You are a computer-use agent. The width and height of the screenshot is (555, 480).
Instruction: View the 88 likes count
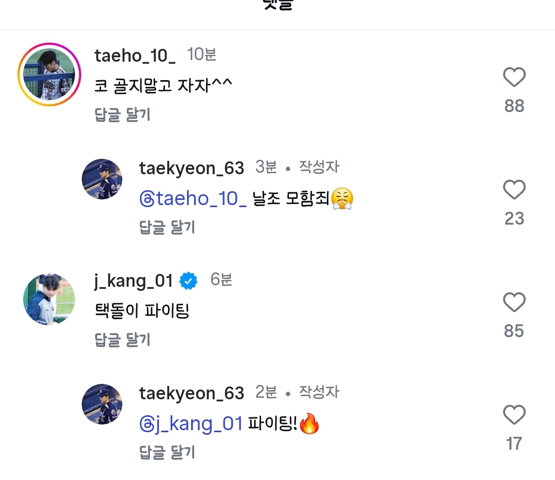pyautogui.click(x=514, y=106)
